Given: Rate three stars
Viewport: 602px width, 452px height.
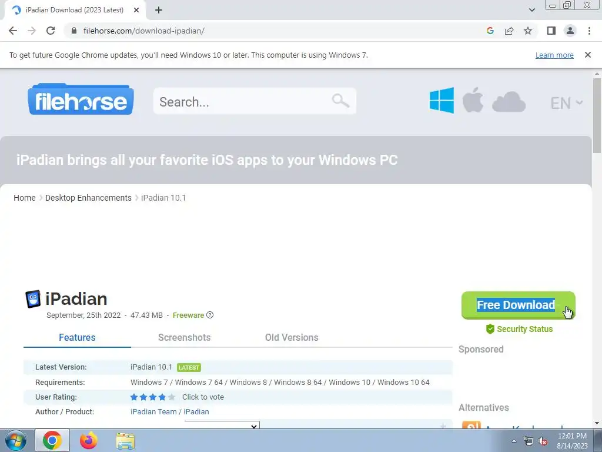Looking at the screenshot, I should (153, 397).
